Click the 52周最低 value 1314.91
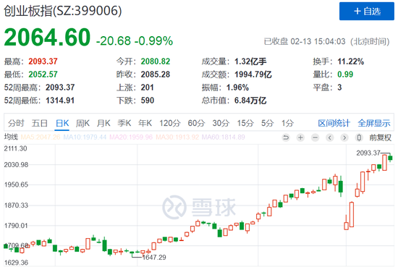Image resolution: width=398 pixels, height=267 pixels. tap(60, 101)
